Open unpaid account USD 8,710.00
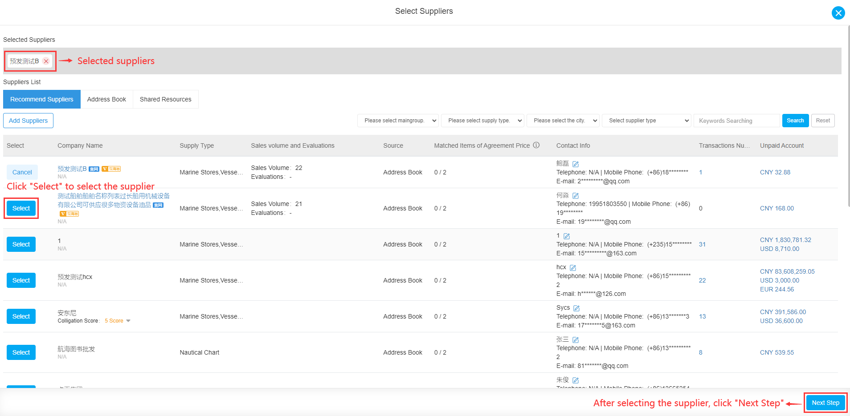Screen dimensions: 850x416 [x=779, y=249]
